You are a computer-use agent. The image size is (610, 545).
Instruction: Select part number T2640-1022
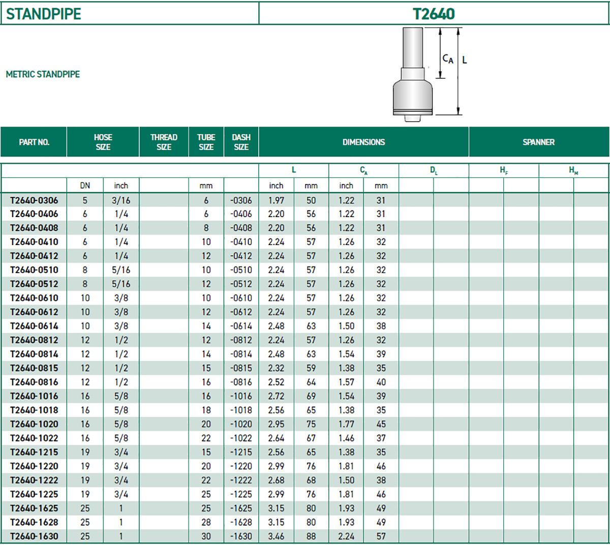tap(34, 438)
